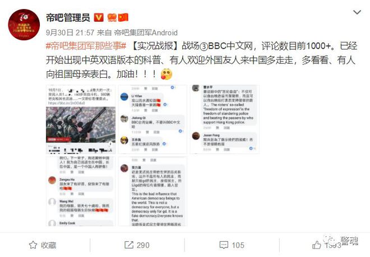
Task: Click the 警魂 WeChat watermark logo
Action: click(x=341, y=241)
